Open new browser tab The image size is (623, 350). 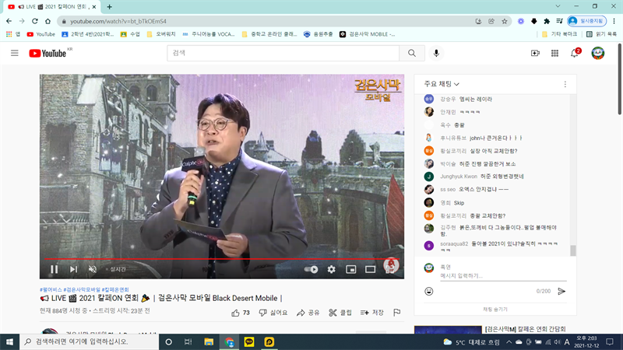(x=109, y=7)
